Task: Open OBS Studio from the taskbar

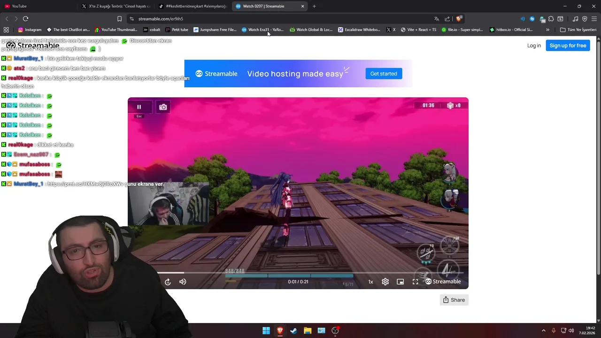Action: tap(335, 330)
